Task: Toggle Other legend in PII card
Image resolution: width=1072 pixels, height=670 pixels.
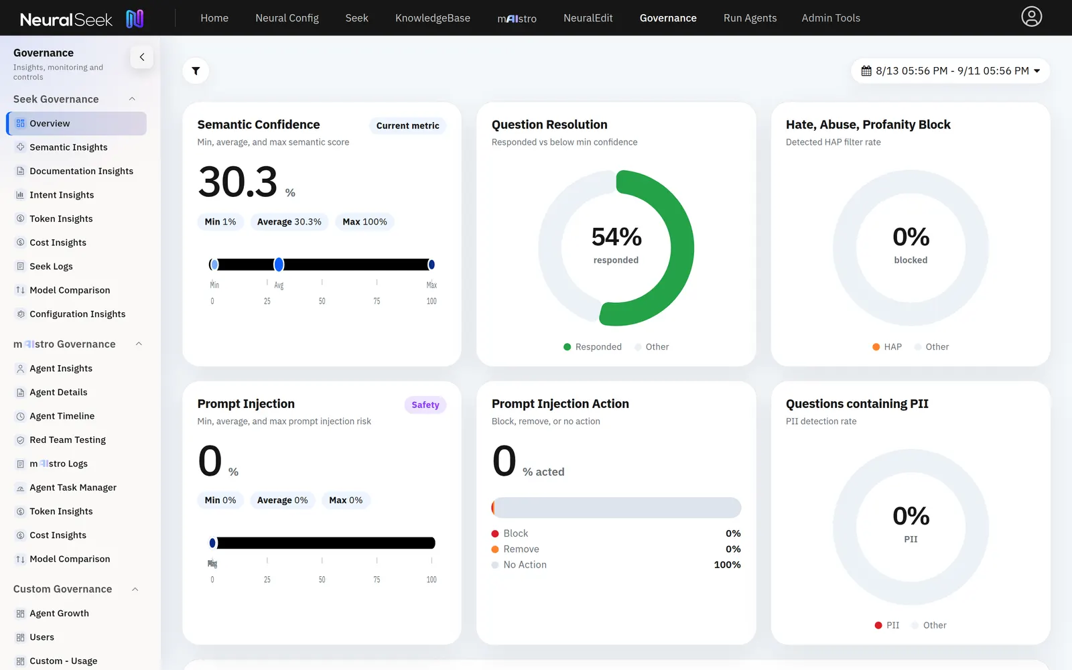Action: tap(929, 625)
